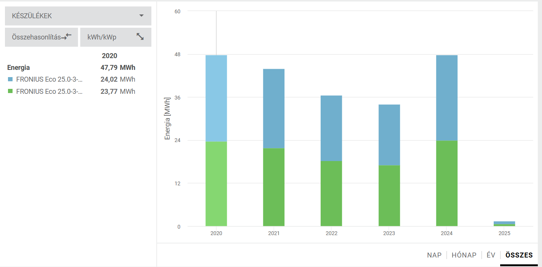
Task: Click the Összehasonlítás compare arrows icon
Action: (67, 37)
